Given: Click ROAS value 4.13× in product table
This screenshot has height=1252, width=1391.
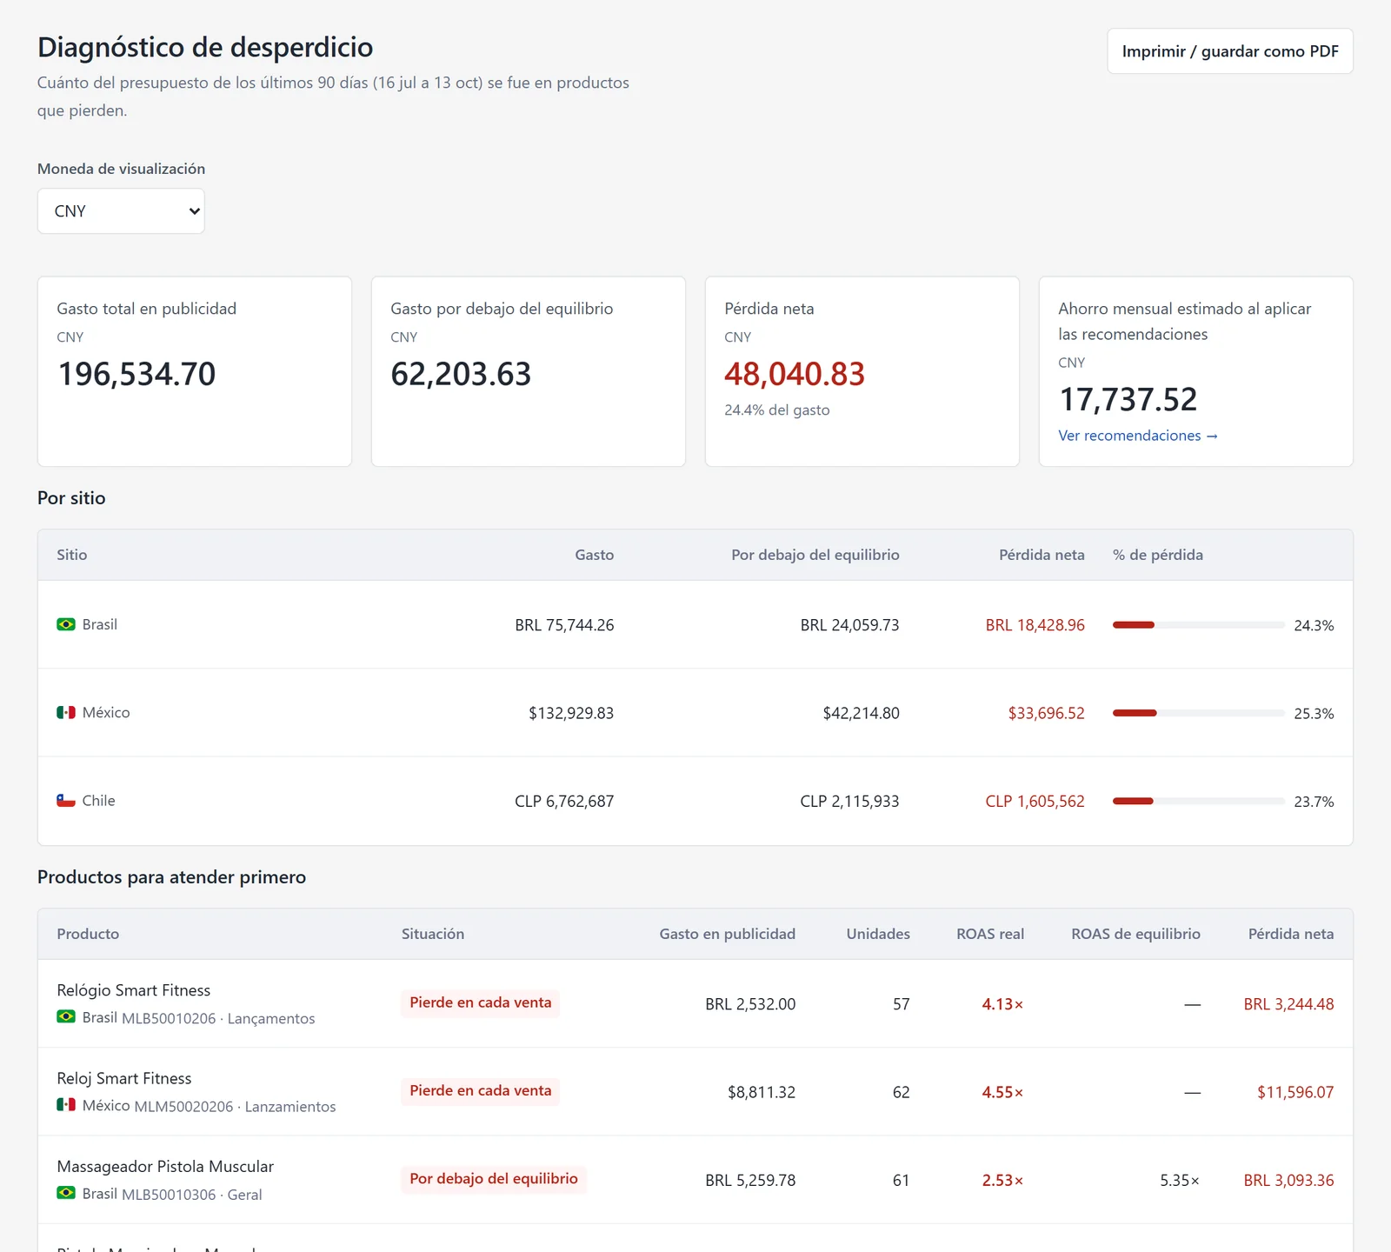Looking at the screenshot, I should 1002,1004.
